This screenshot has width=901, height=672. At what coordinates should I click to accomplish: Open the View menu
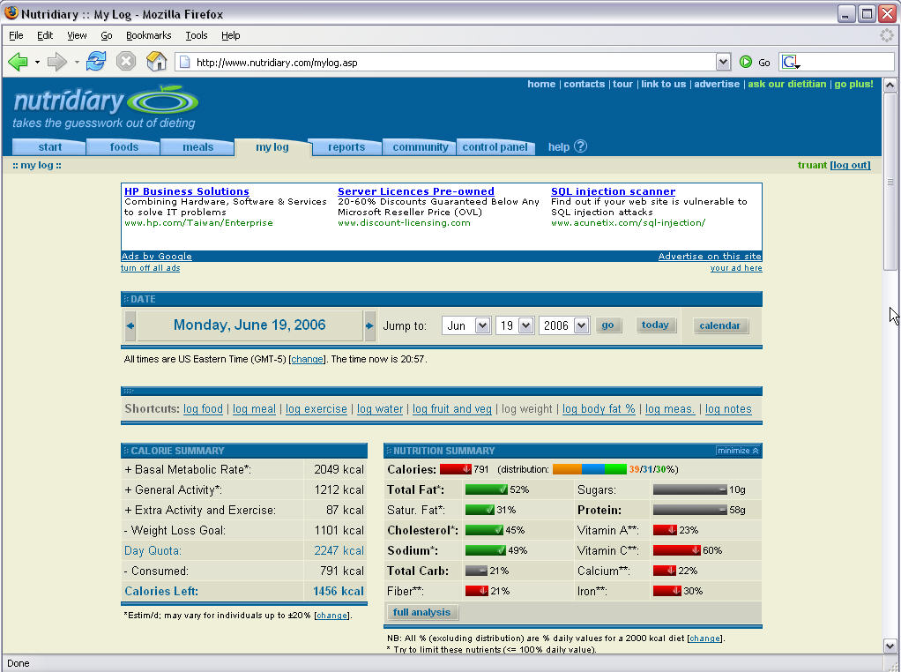[77, 35]
